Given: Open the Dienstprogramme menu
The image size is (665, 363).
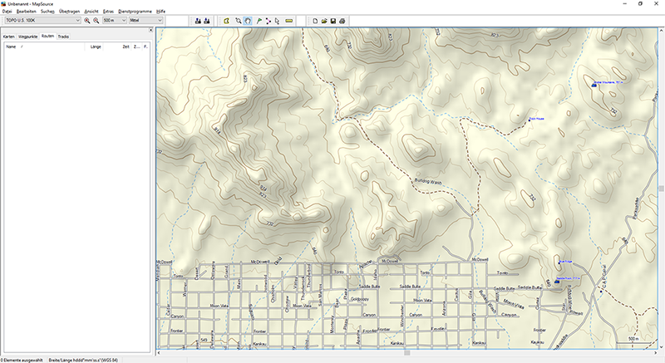Looking at the screenshot, I should click(x=135, y=12).
